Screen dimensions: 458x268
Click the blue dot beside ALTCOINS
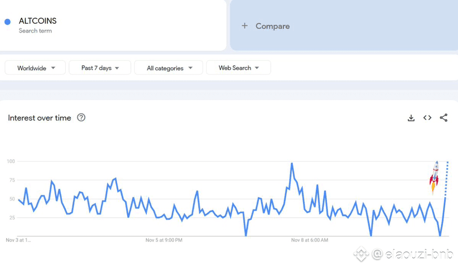pos(8,22)
